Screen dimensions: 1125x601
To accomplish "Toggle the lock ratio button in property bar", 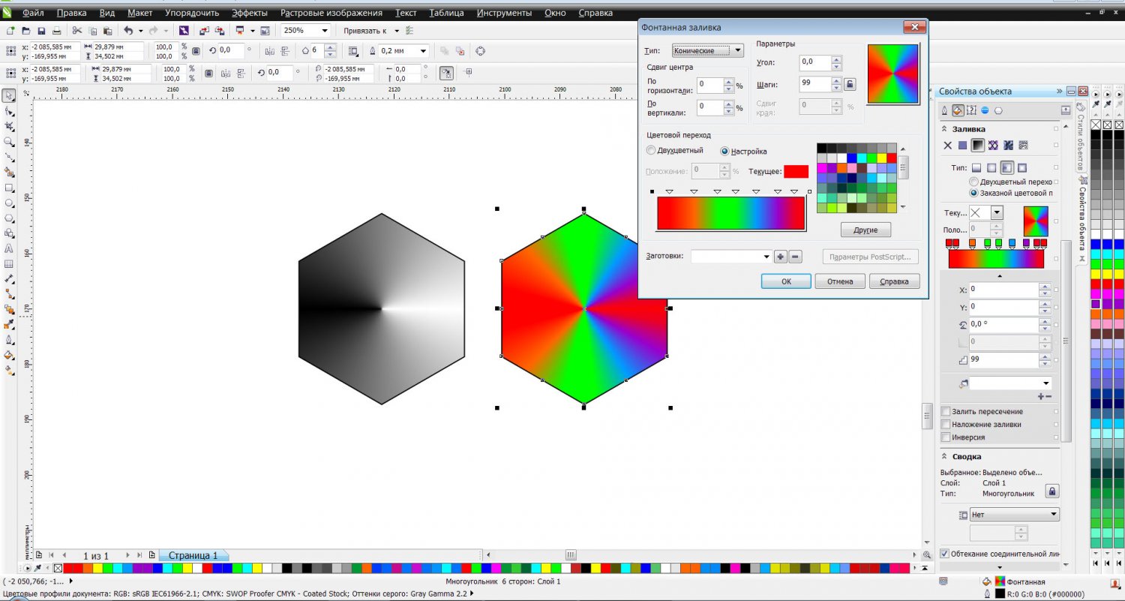I will (196, 51).
